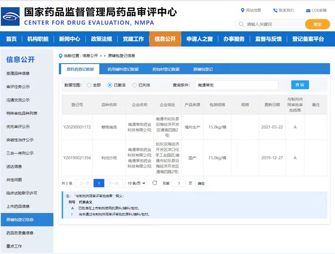Switch to 药用辅料登记数据 tab

pos(123,69)
